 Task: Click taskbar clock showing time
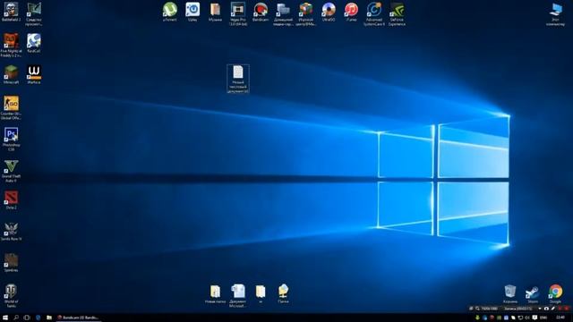560,318
